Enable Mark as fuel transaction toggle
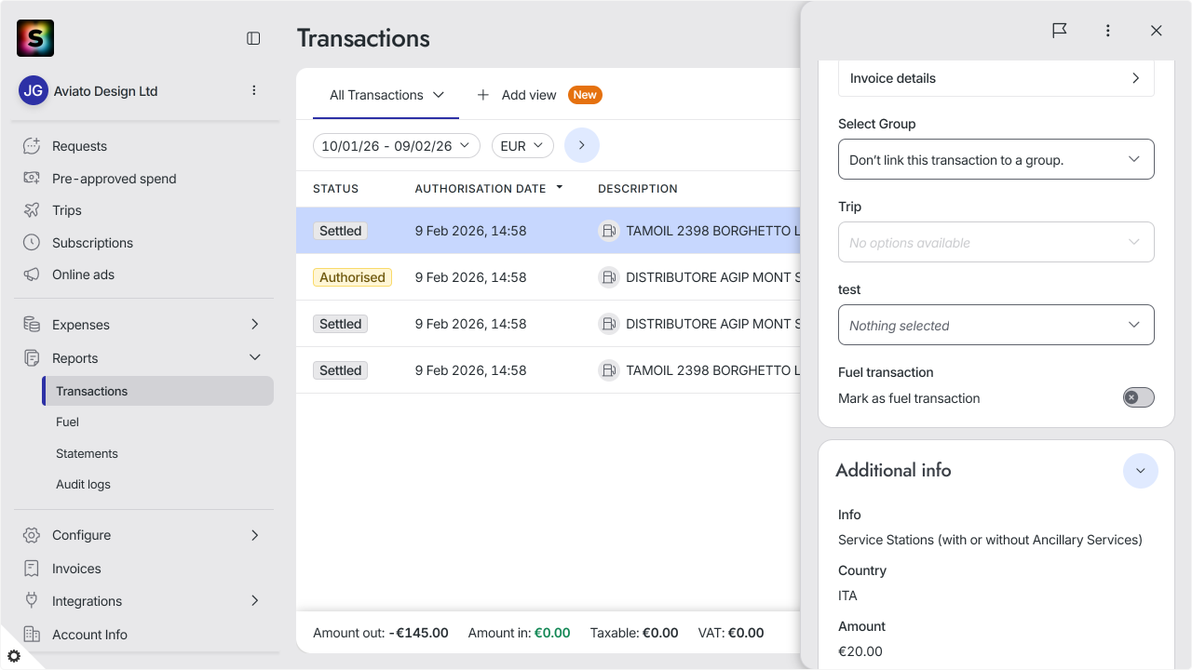 point(1138,397)
